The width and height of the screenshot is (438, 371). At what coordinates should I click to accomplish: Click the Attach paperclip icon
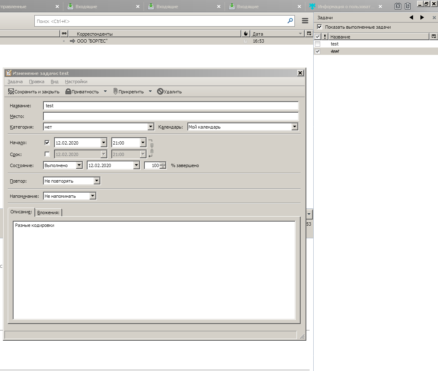116,92
